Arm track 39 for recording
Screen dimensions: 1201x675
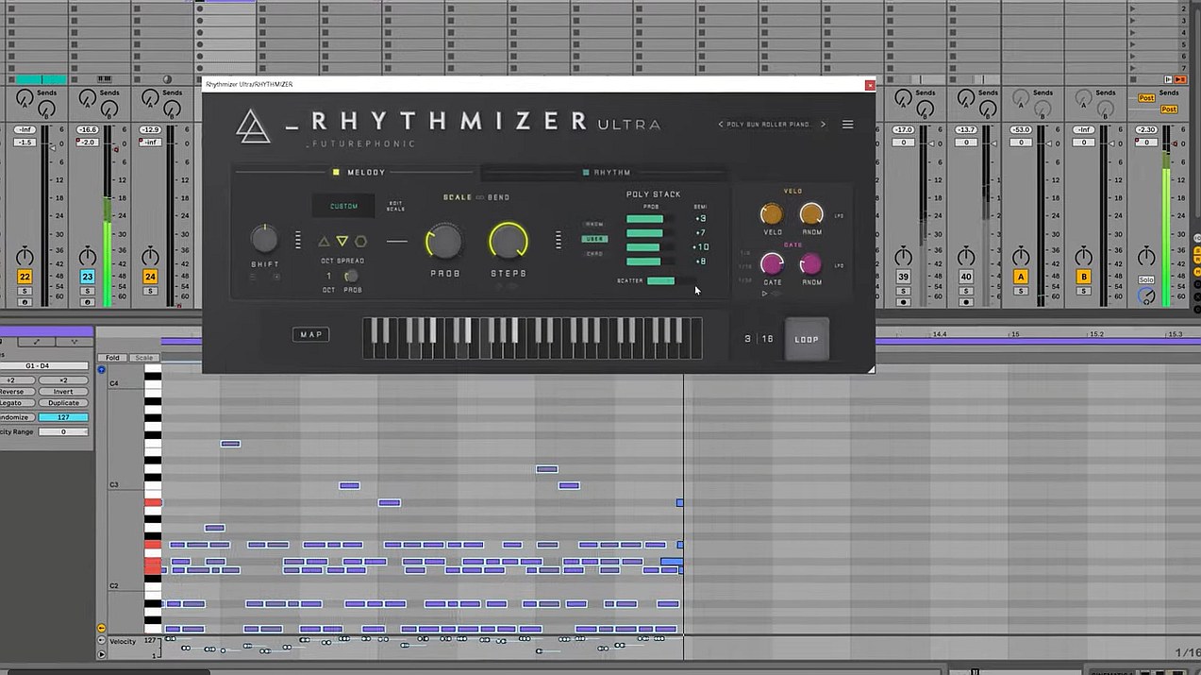pyautogui.click(x=904, y=302)
